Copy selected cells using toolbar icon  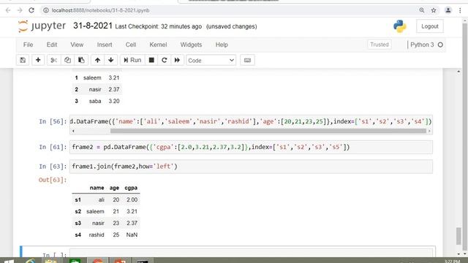coord(67,60)
